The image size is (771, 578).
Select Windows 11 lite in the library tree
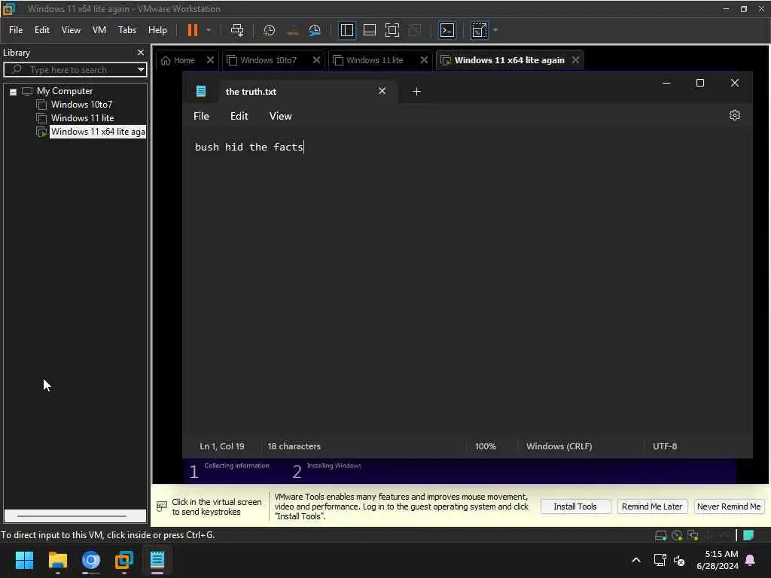[82, 118]
